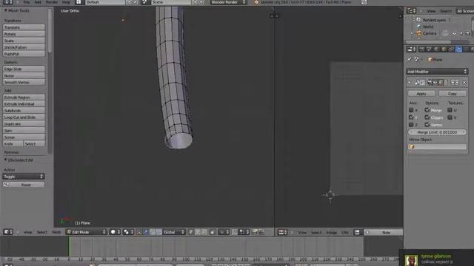Image resolution: width=474 pixels, height=266 pixels.
Task: Open the Render menu
Action: coord(52,2)
